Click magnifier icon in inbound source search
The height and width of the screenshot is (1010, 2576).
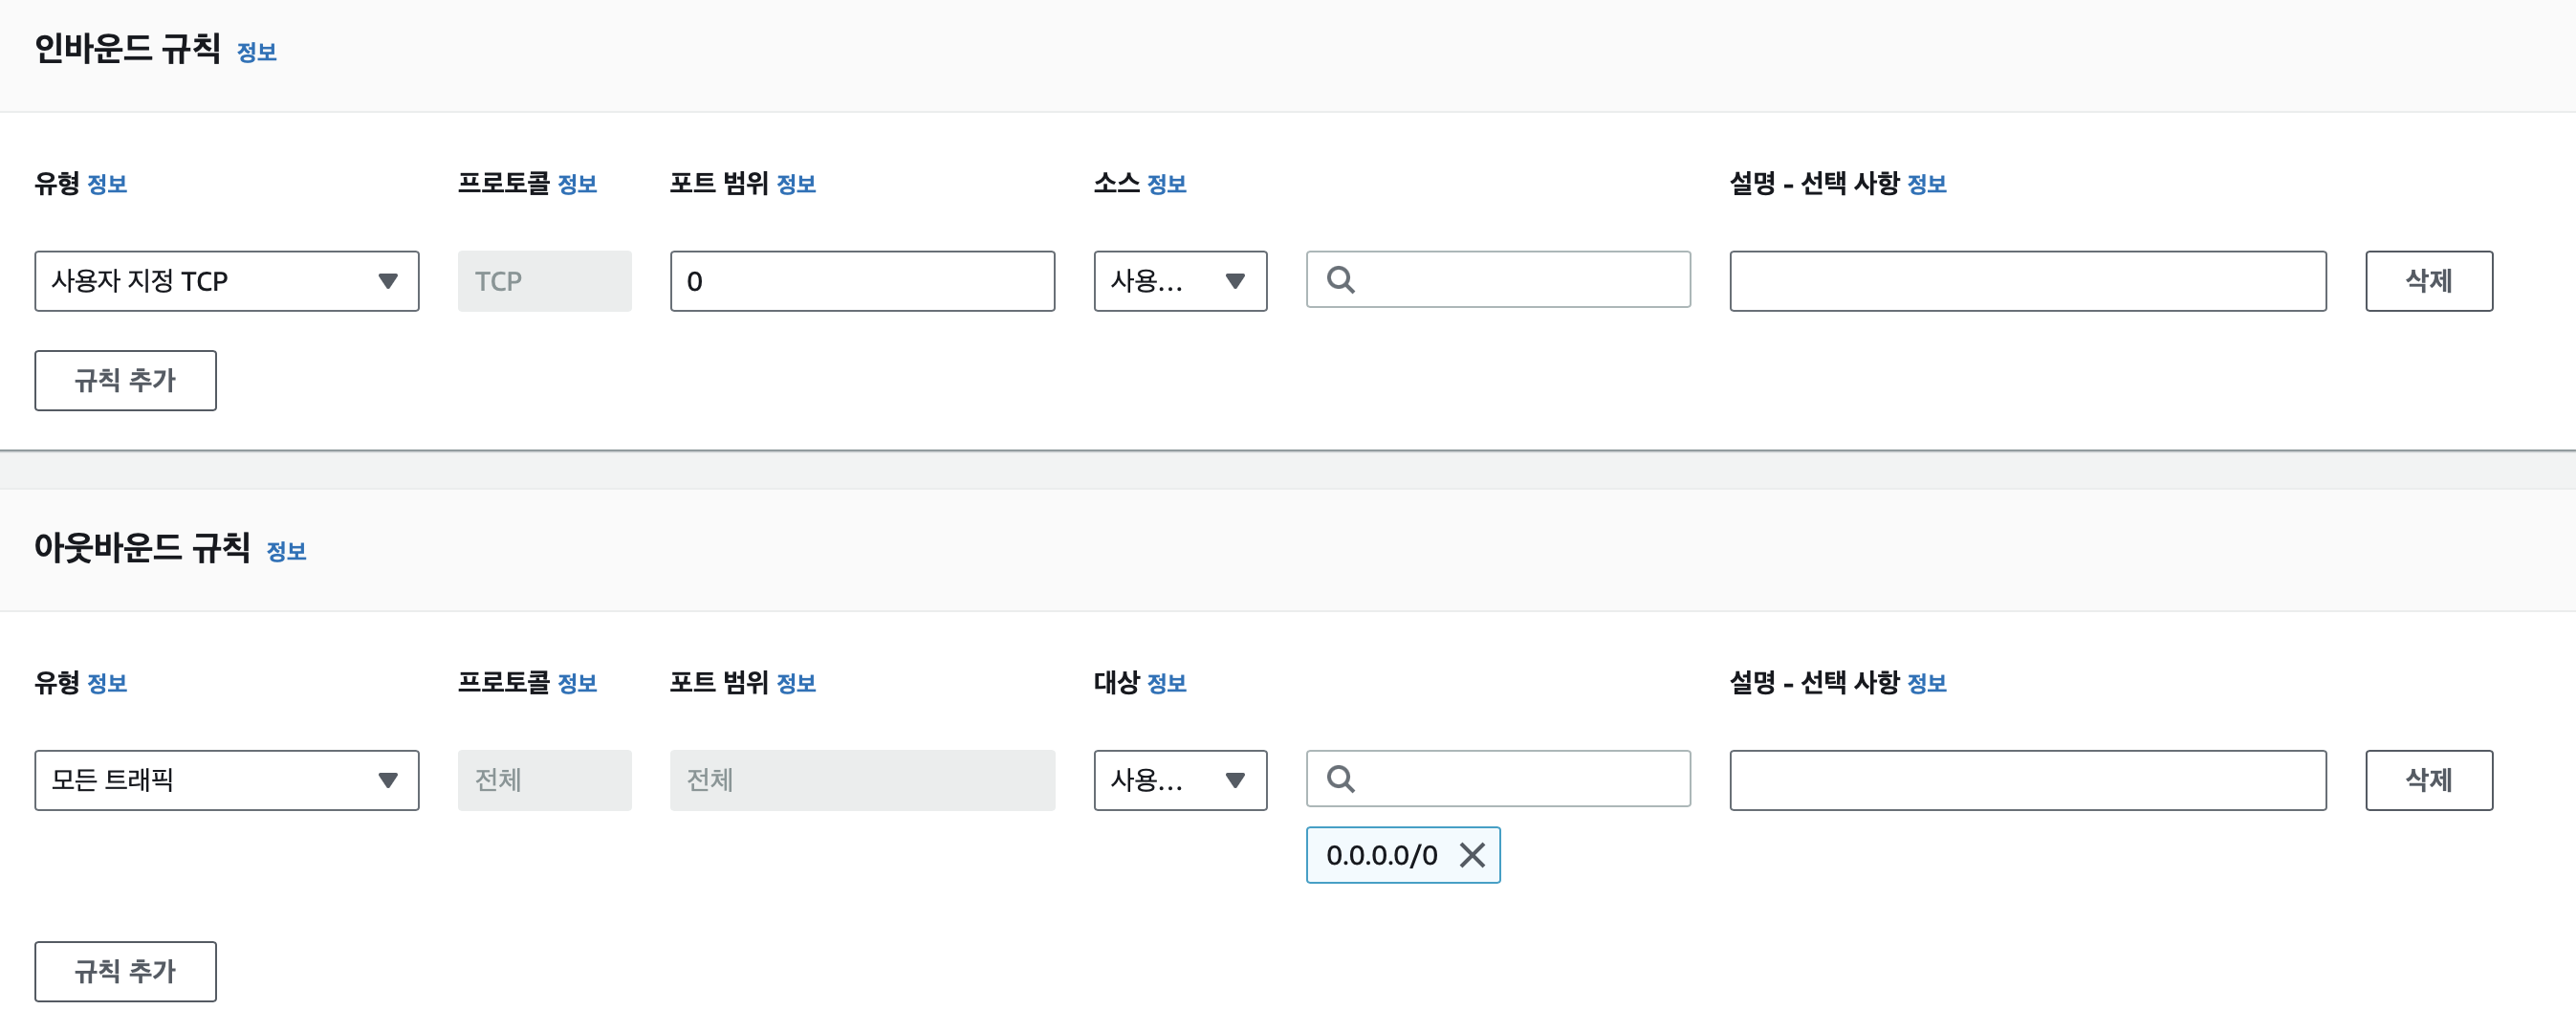(x=1341, y=279)
